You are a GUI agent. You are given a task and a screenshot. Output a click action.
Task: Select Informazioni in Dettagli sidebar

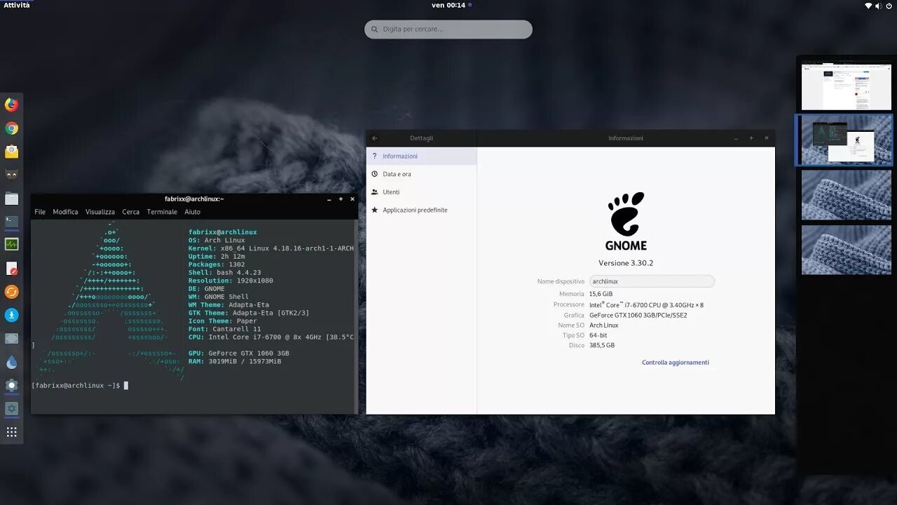(x=421, y=156)
